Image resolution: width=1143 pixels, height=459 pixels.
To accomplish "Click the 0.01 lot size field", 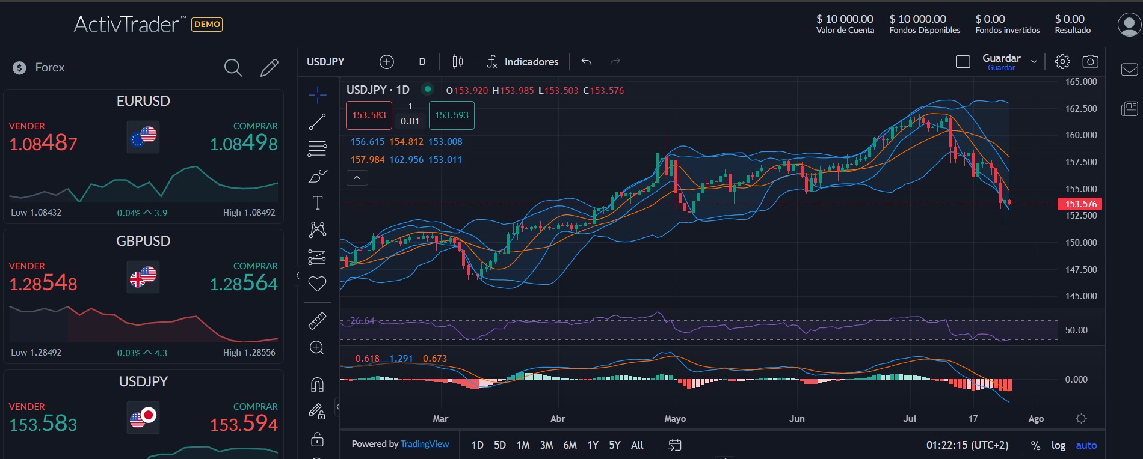I will coord(410,121).
